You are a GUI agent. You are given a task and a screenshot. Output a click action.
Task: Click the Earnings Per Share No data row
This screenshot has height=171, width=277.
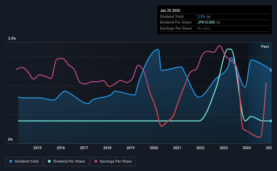[215, 28]
